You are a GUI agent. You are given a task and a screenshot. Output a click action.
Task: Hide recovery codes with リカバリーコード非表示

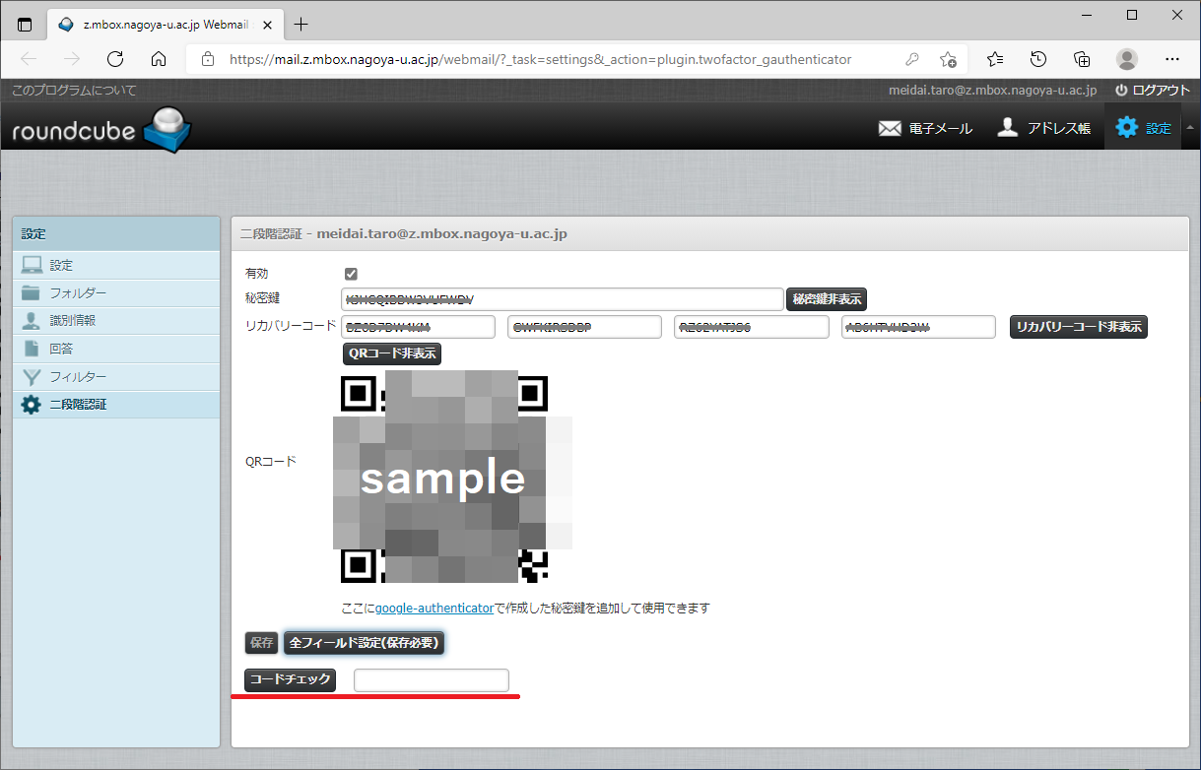[1079, 327]
